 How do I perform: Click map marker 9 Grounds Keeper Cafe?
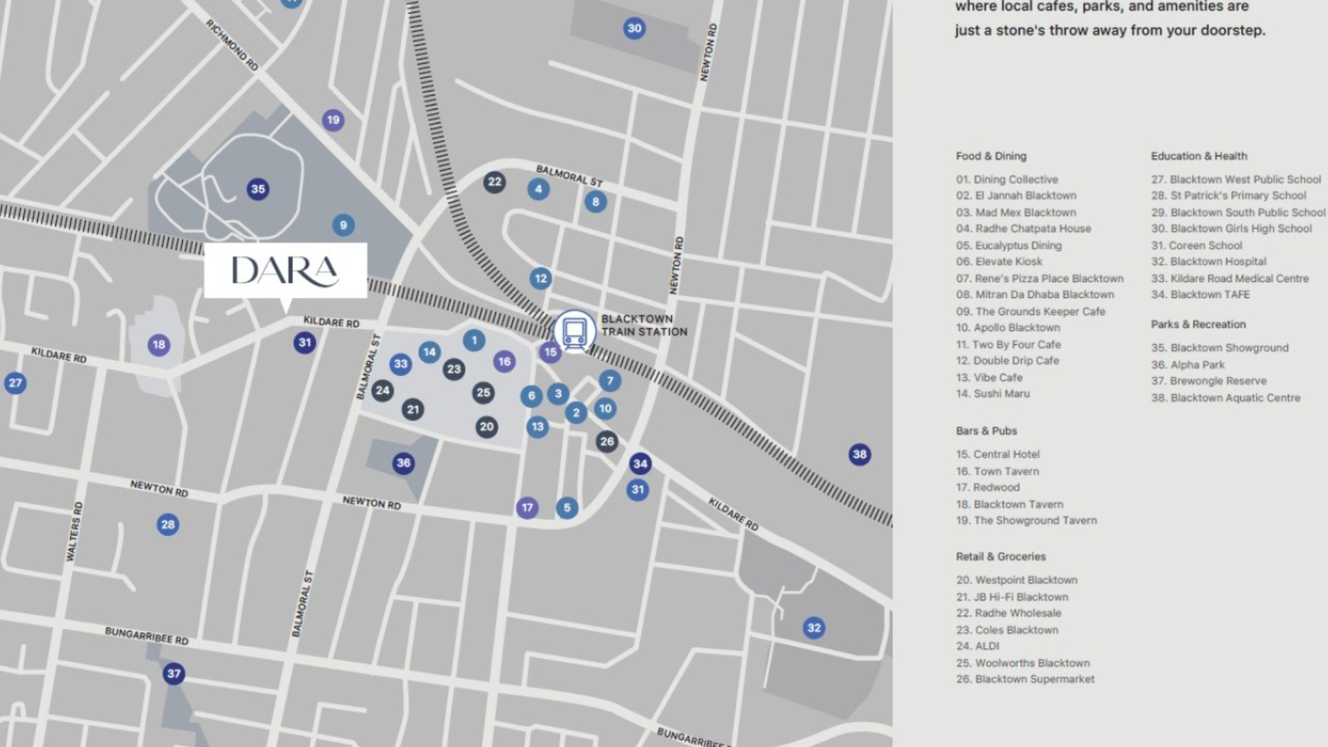343,225
